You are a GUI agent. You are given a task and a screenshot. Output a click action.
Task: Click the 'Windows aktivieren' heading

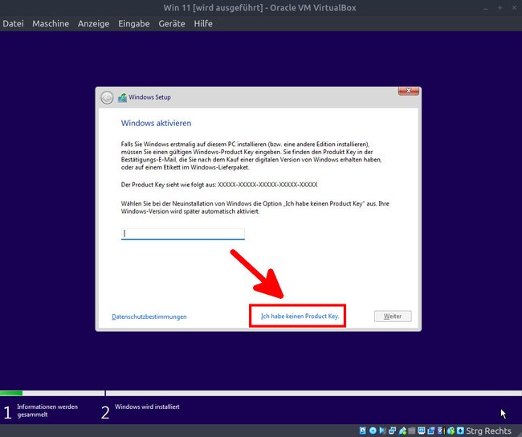tap(156, 123)
